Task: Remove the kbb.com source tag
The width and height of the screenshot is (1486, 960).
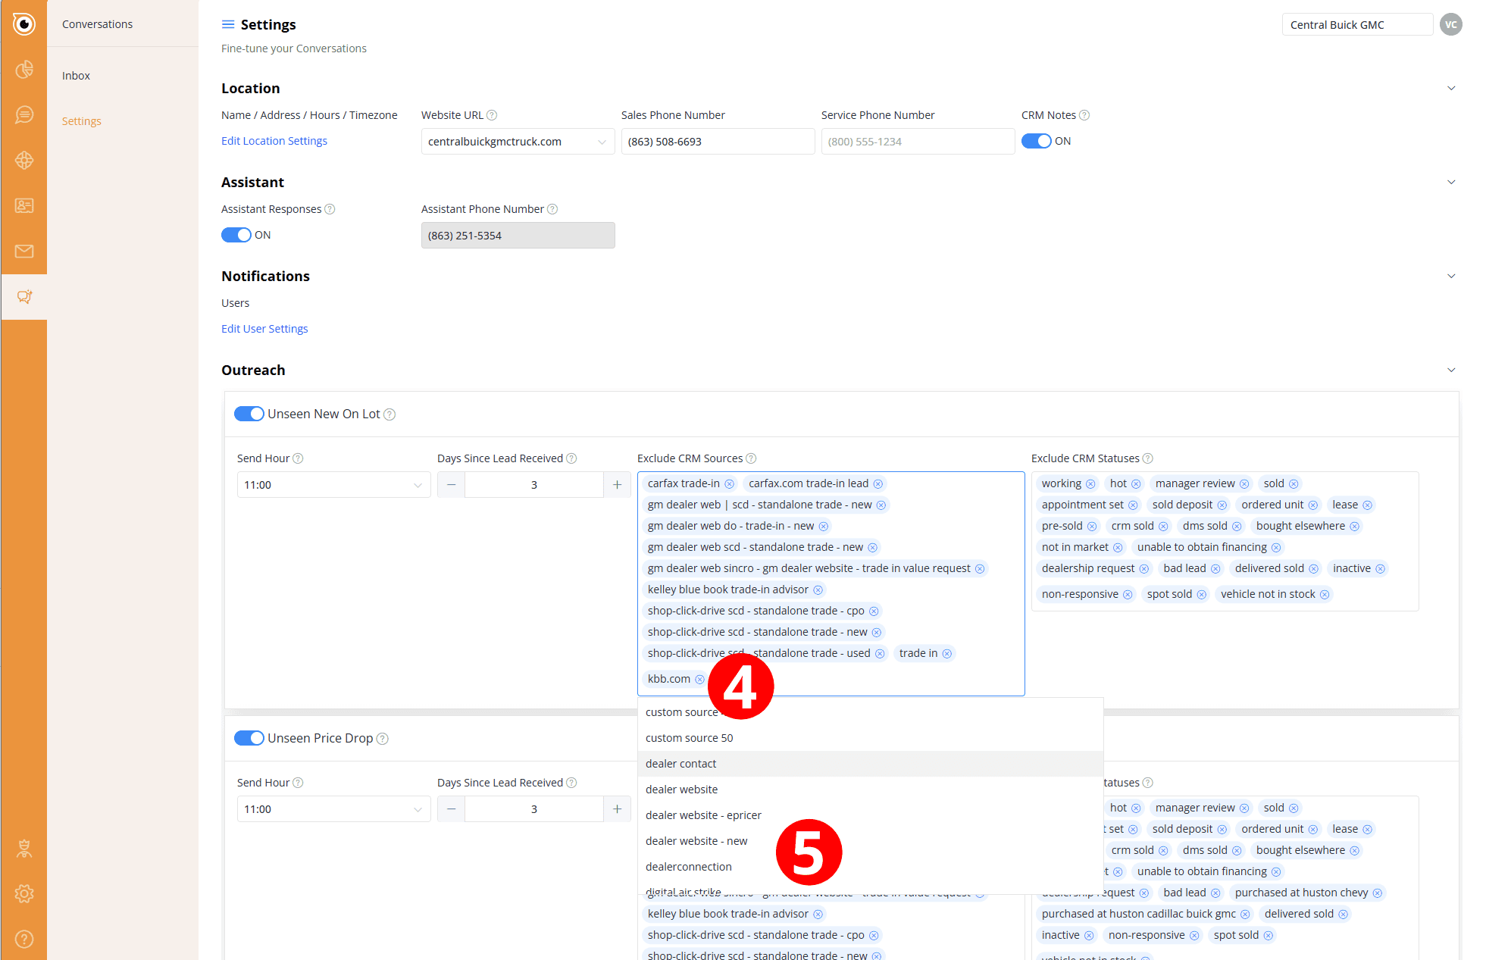Action: [x=699, y=680]
